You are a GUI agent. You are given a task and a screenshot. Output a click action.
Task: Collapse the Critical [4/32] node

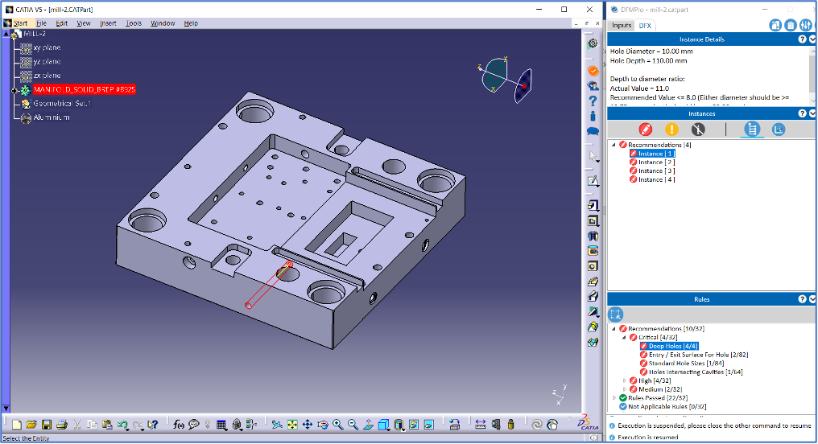pos(625,338)
